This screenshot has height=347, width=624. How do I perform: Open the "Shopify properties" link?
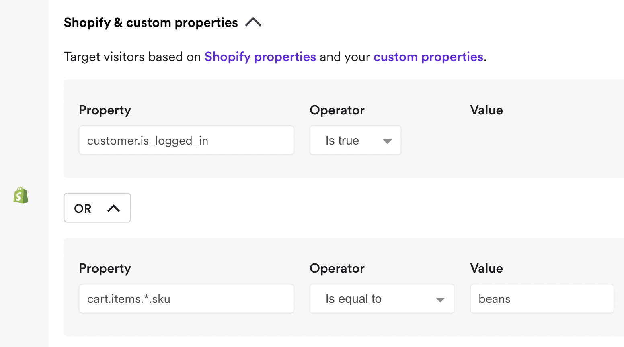click(260, 57)
